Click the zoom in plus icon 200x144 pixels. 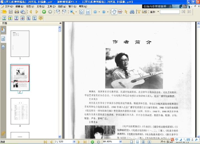tap(104, 12)
